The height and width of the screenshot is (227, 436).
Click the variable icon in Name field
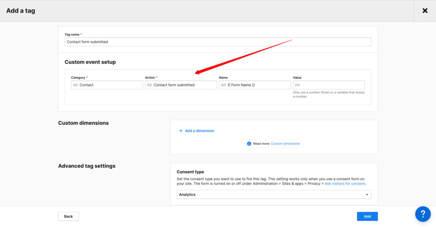[223, 85]
